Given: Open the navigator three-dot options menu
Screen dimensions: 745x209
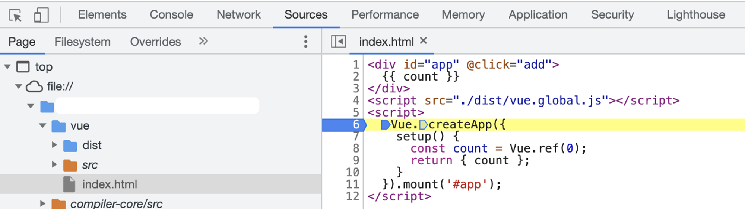Looking at the screenshot, I should [305, 42].
